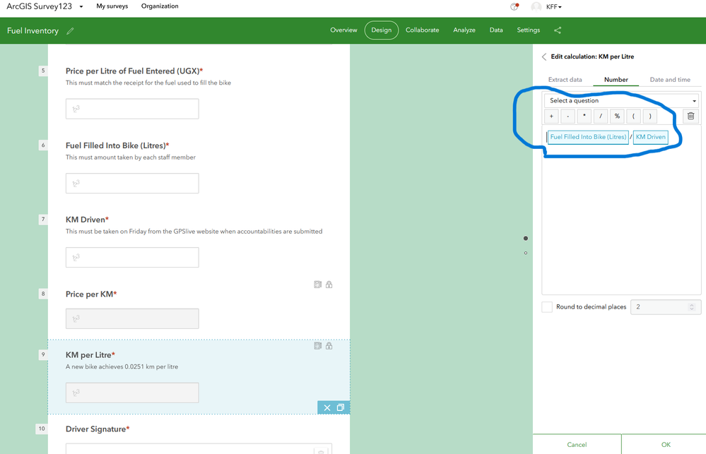706x454 pixels.
Task: Select the KM Driven question title
Action: click(x=87, y=220)
